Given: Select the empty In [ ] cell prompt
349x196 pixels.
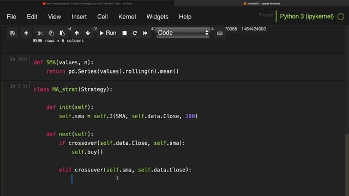Looking at the screenshot, I should coord(19,86).
